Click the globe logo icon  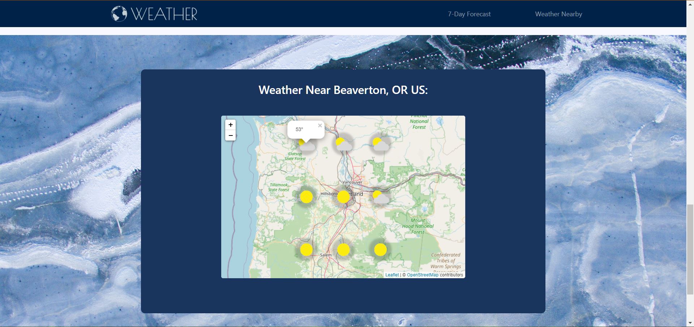point(119,14)
